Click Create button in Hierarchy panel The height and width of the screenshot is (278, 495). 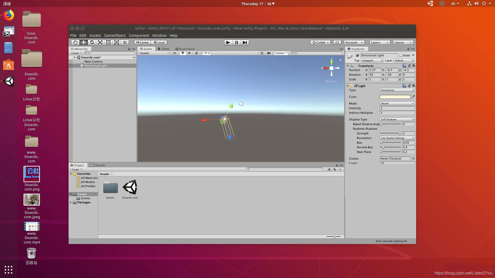(x=76, y=53)
